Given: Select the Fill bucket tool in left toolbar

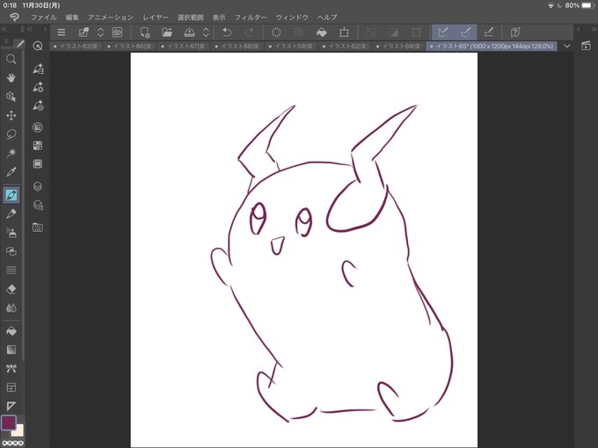Looking at the screenshot, I should [11, 331].
